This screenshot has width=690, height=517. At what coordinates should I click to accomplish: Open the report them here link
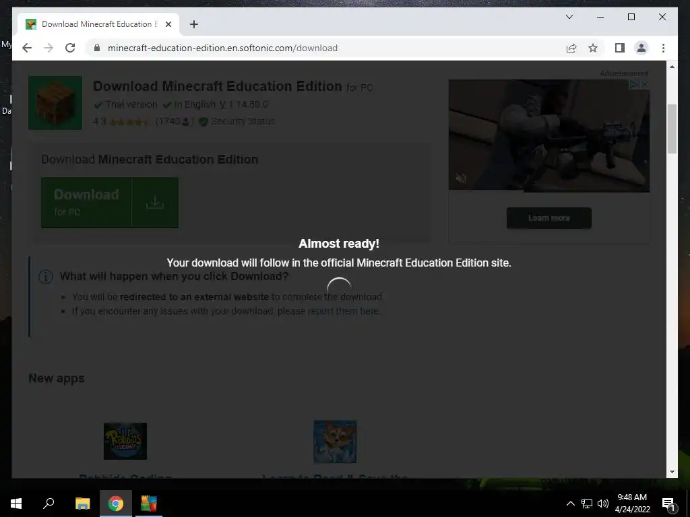coord(343,311)
